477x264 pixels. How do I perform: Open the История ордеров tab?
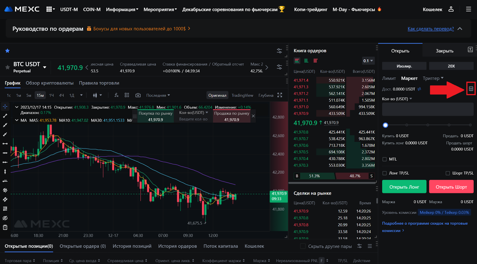(177, 246)
